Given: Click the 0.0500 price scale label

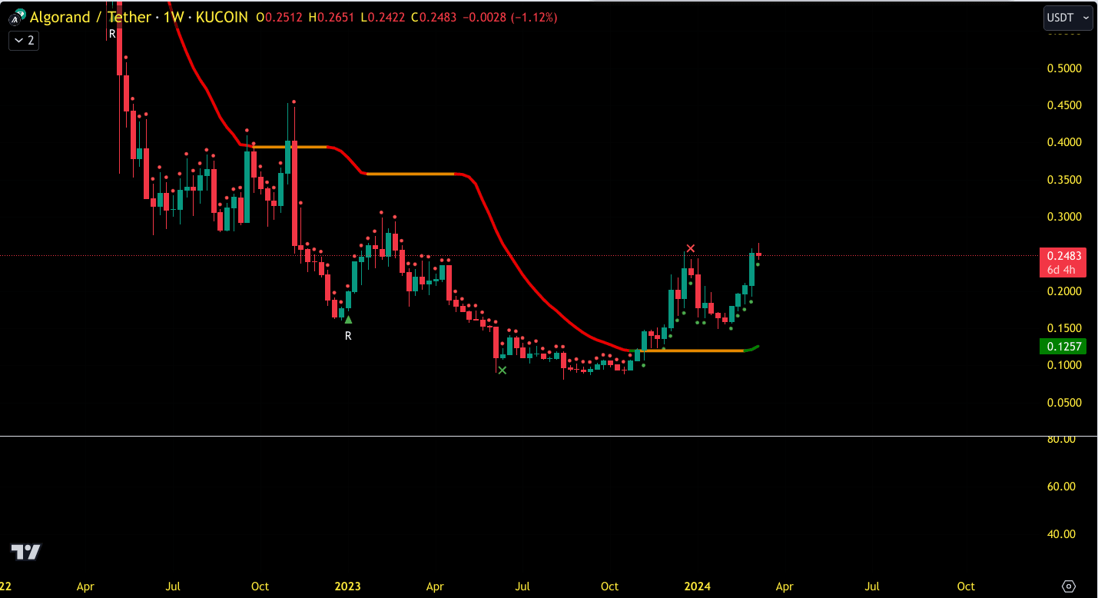Looking at the screenshot, I should 1064,403.
